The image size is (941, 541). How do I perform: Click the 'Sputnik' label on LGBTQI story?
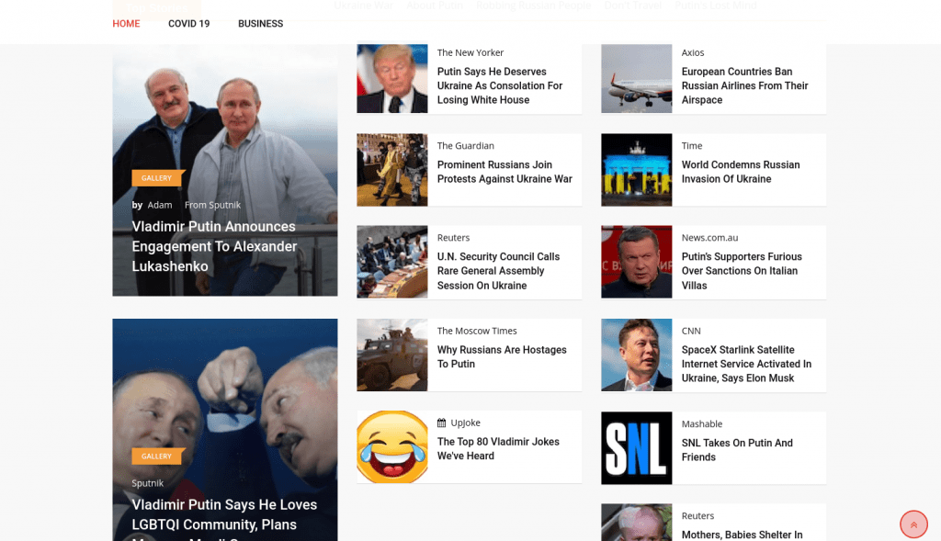[x=148, y=483]
